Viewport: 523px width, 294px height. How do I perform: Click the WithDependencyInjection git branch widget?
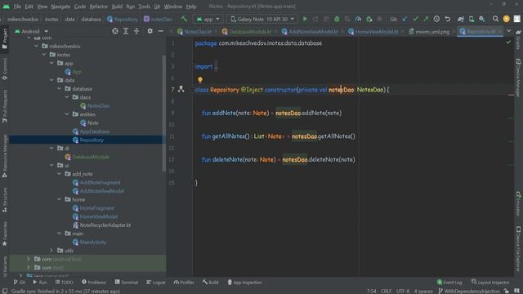tap(469, 291)
